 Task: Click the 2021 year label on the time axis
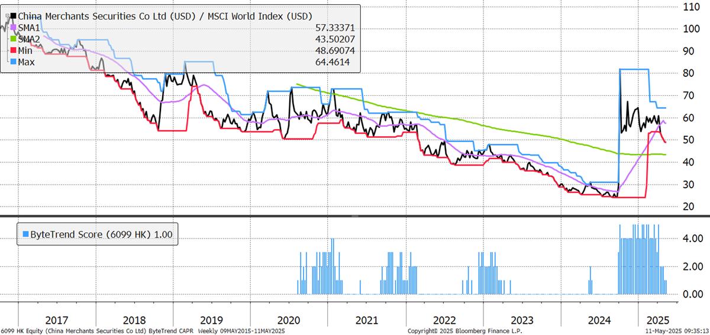tap(367, 320)
